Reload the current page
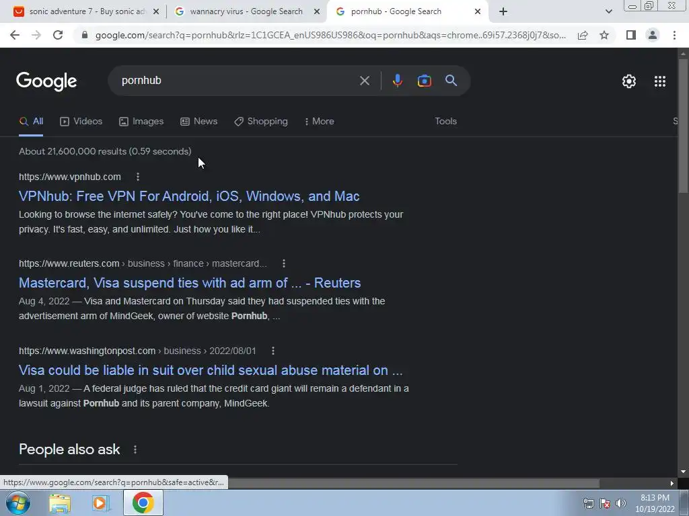689x516 pixels. point(58,35)
